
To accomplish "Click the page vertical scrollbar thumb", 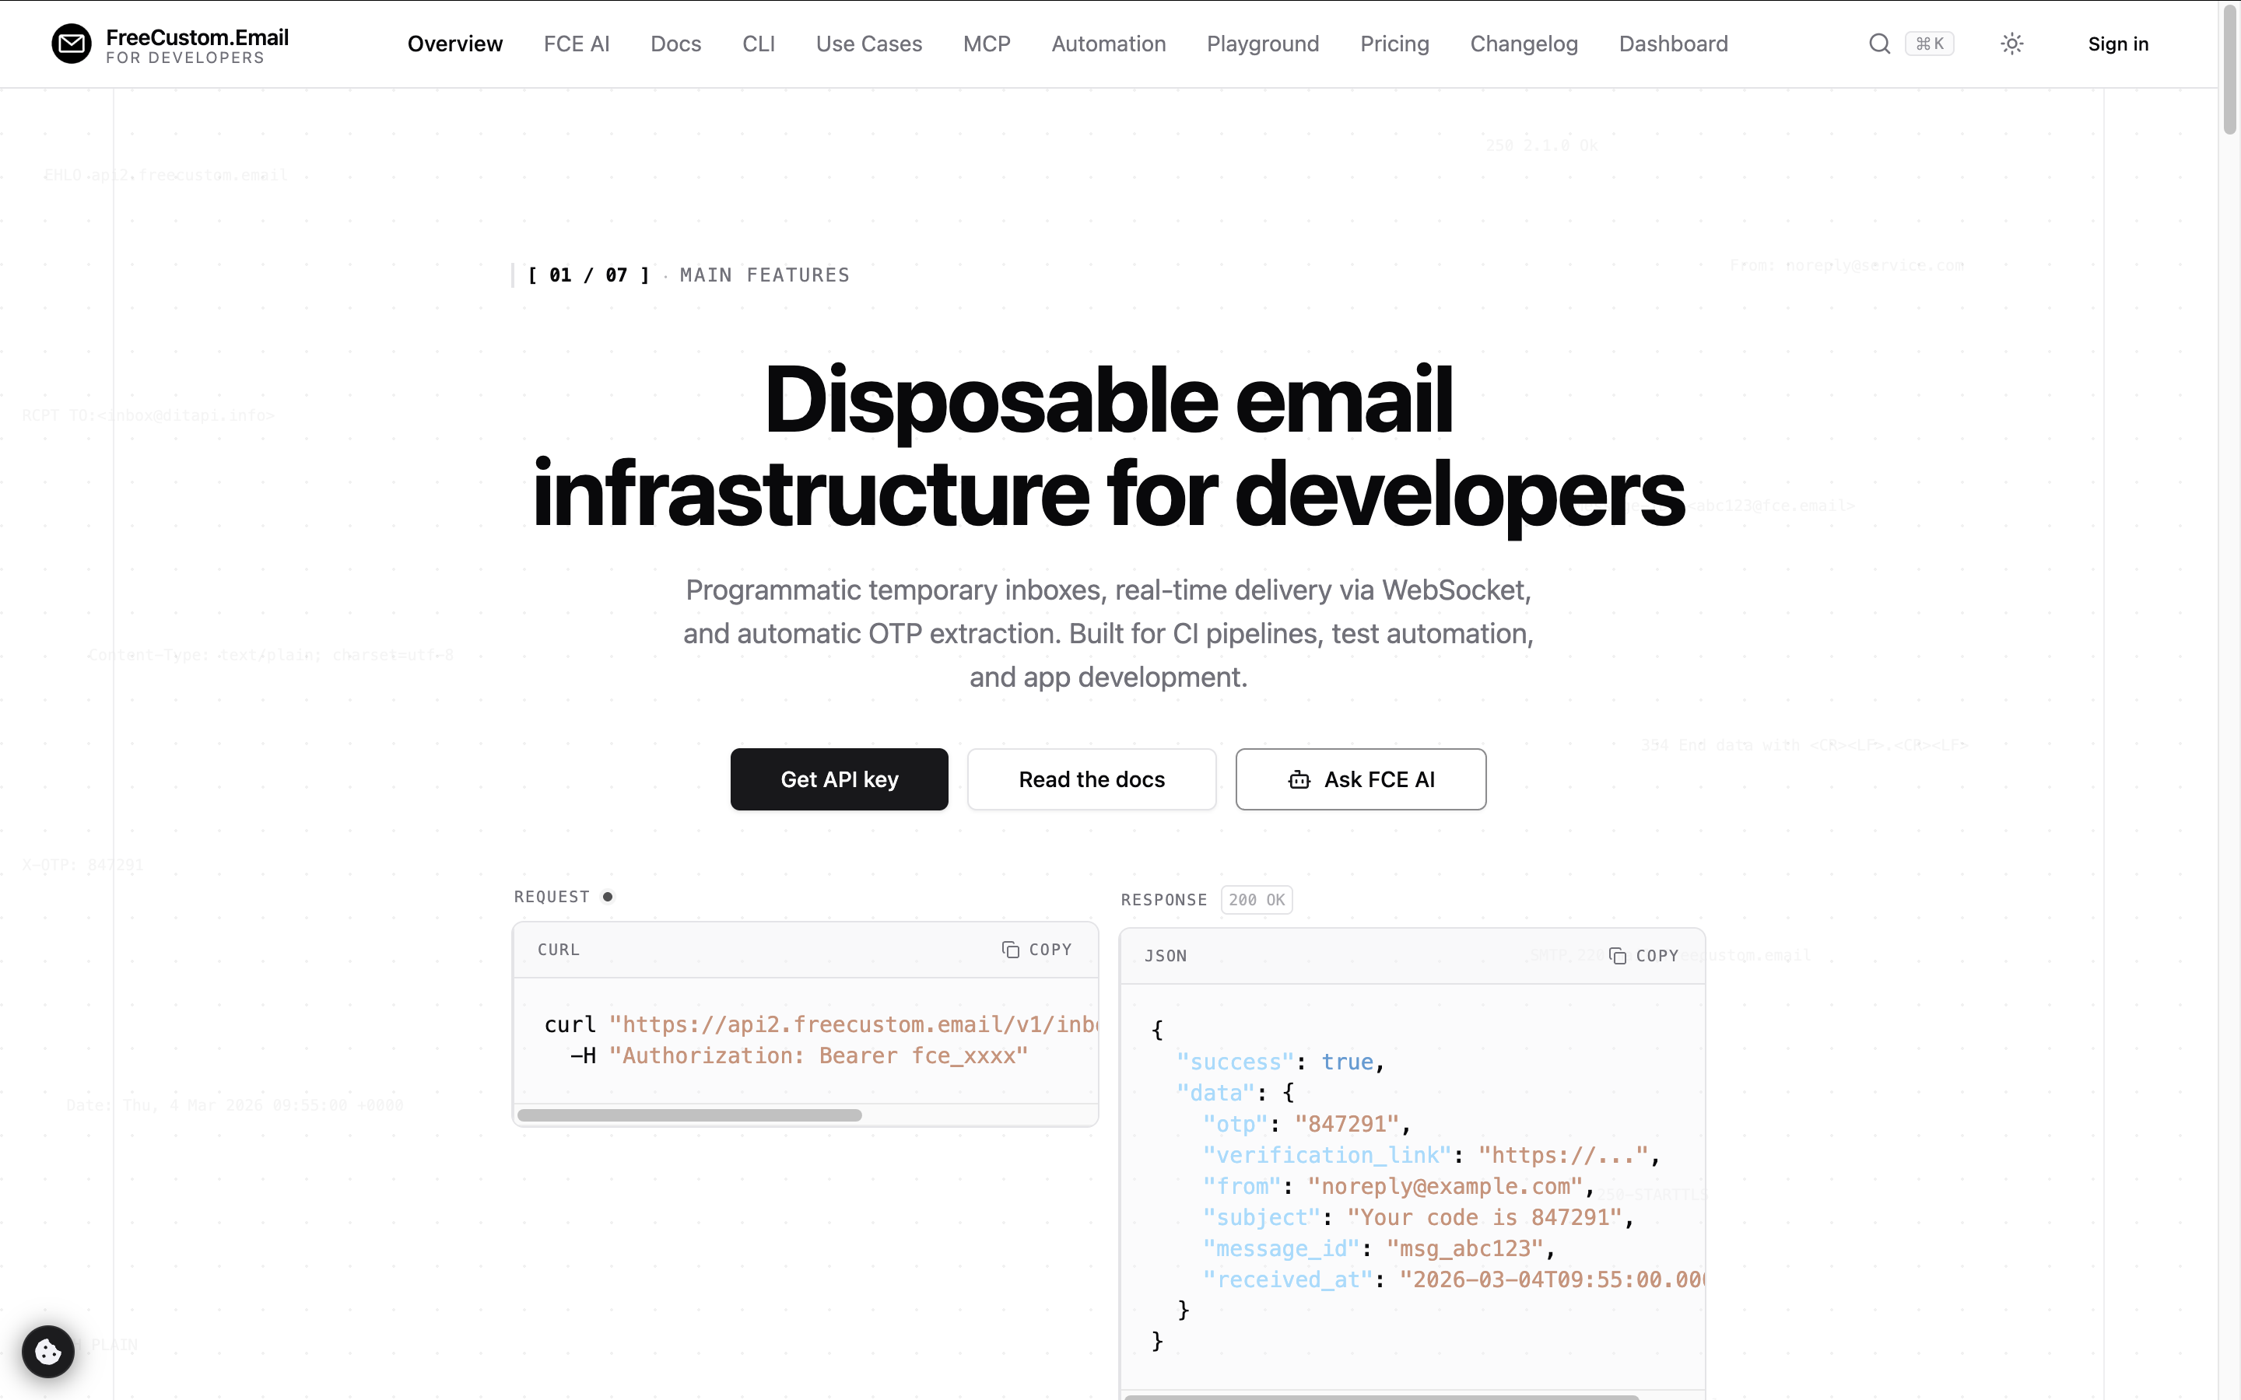I will (2230, 69).
